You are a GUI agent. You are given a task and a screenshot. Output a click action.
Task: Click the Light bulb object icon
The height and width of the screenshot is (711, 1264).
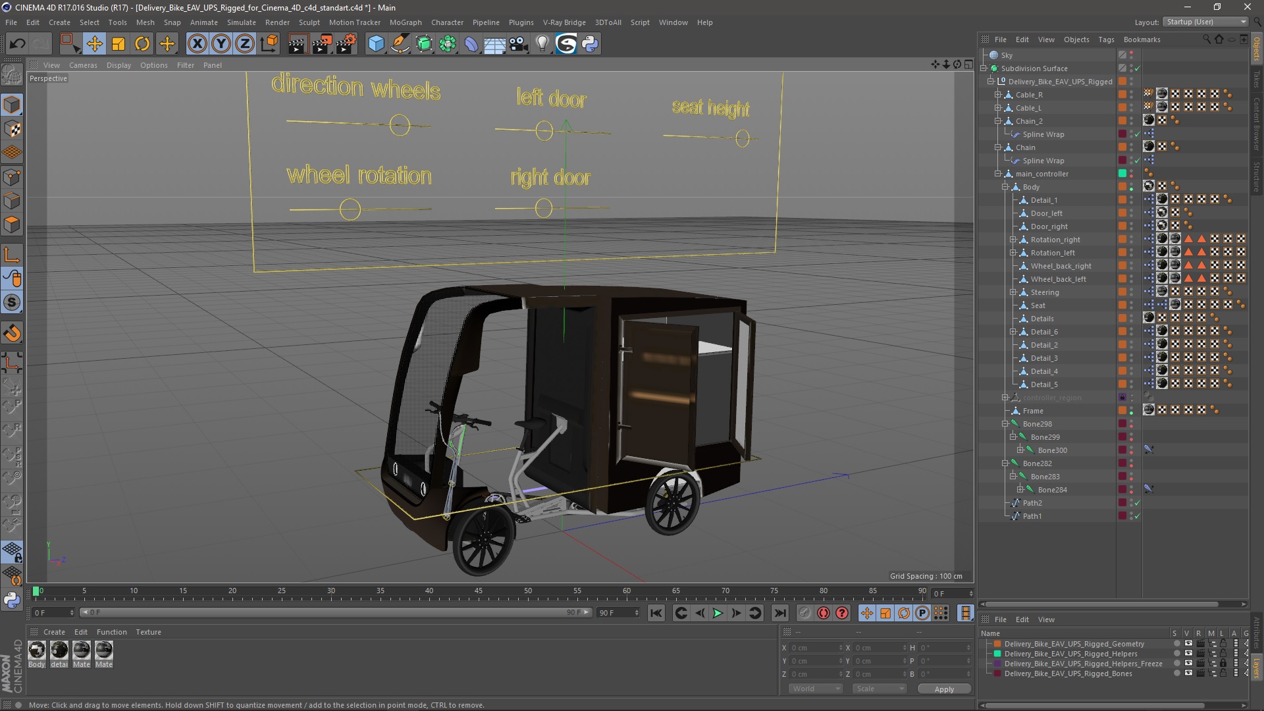tap(542, 44)
